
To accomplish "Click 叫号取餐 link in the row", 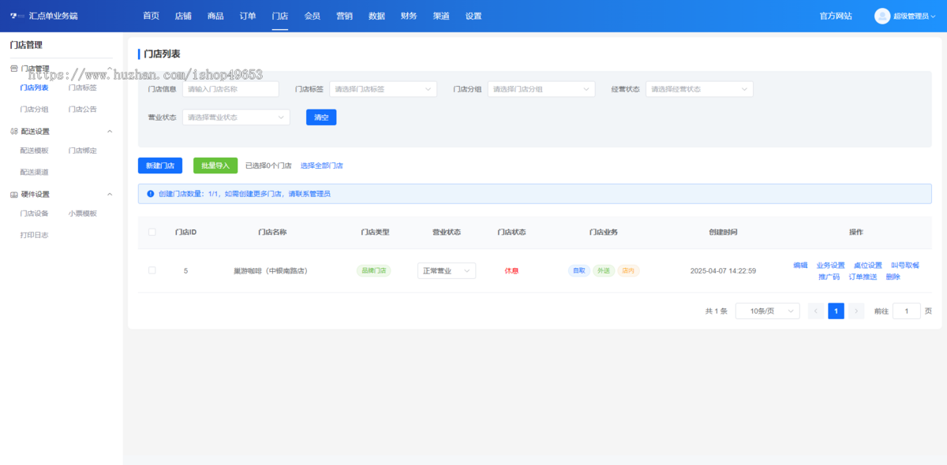I will tap(905, 266).
